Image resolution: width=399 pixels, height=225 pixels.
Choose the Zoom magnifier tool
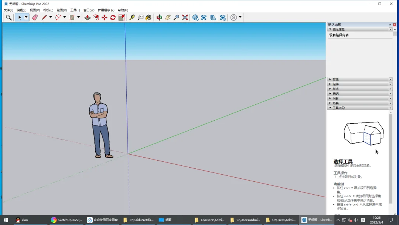[176, 17]
